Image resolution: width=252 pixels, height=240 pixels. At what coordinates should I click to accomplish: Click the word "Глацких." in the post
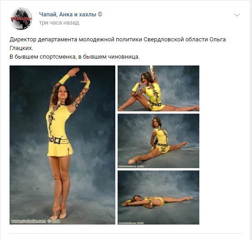(21, 48)
